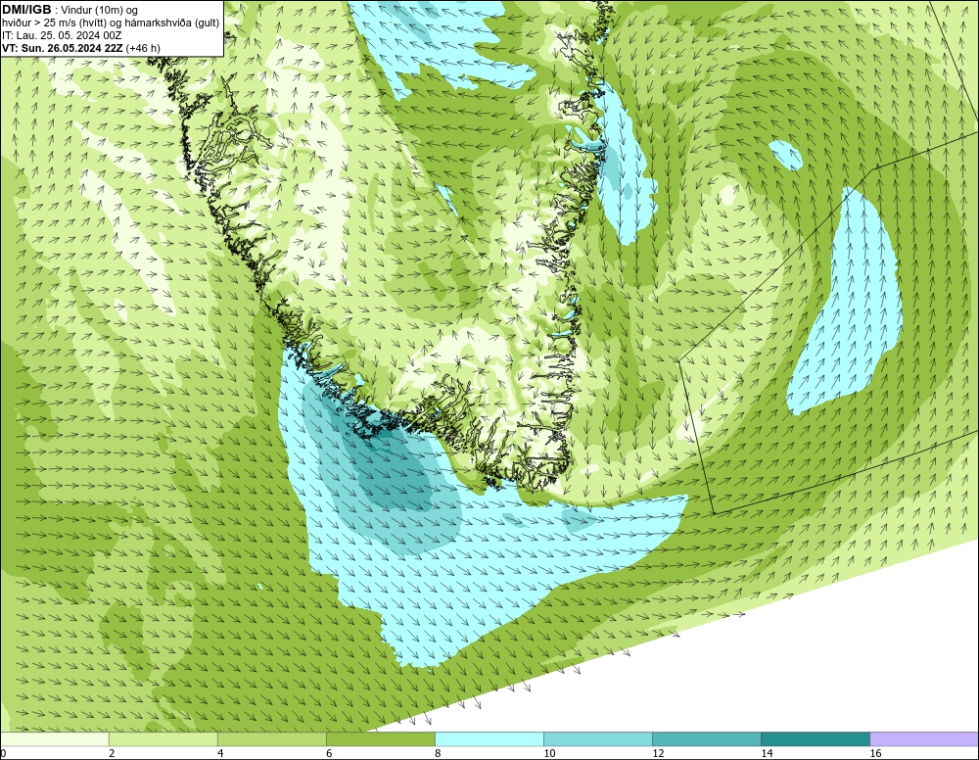The image size is (979, 760).
Task: Click the 'hviður > 25 m/s' description line
Action: pos(111,24)
